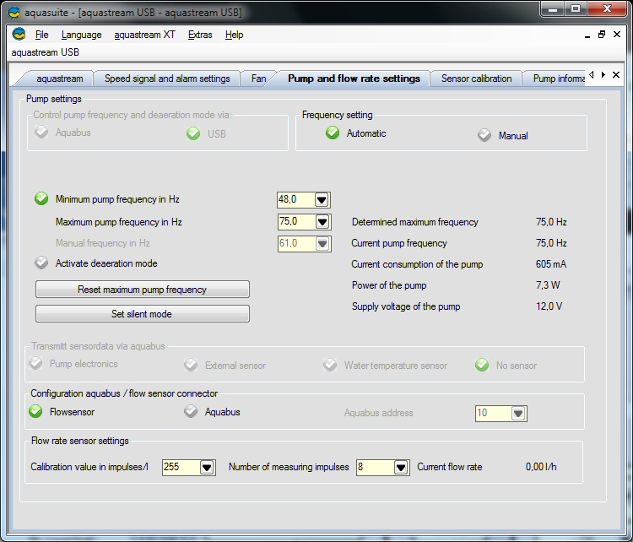
Task: Select the Flowsensor connector configuration
Action: 62,411
